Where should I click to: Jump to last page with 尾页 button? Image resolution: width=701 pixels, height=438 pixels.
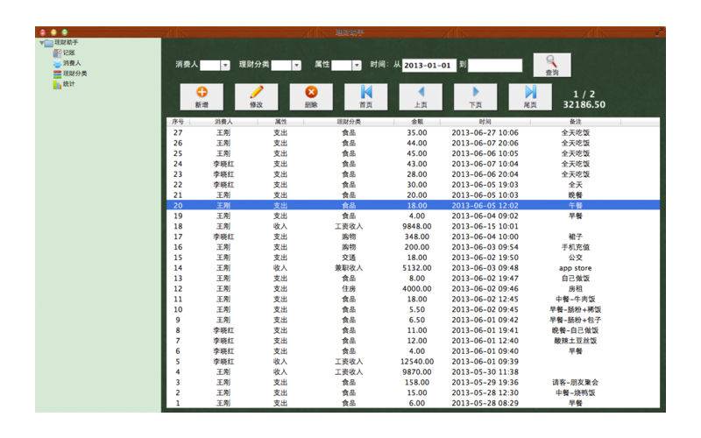[530, 95]
